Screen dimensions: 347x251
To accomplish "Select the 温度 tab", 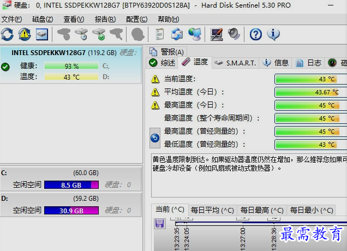I will tap(195, 62).
